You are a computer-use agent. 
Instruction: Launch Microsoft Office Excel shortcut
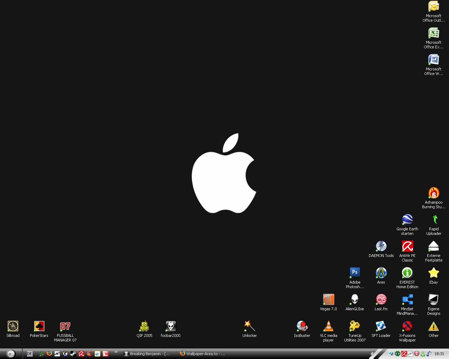coord(434,33)
